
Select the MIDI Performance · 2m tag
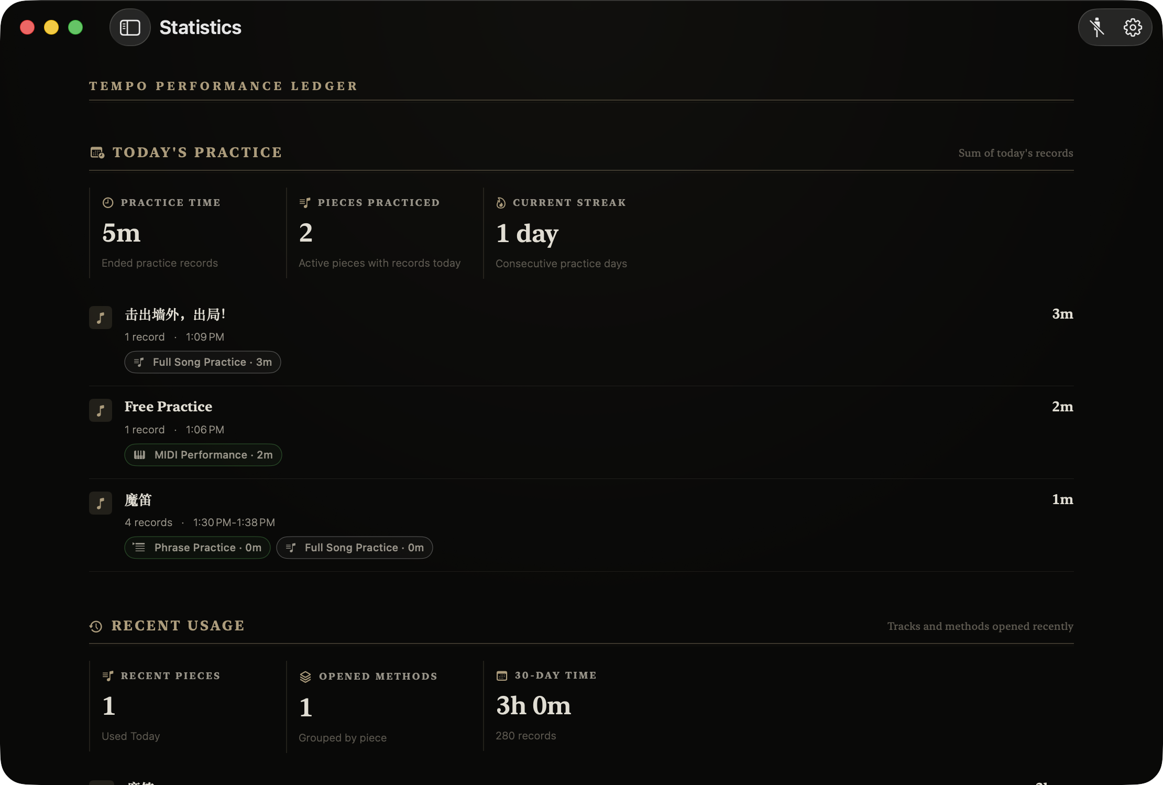[x=203, y=455]
